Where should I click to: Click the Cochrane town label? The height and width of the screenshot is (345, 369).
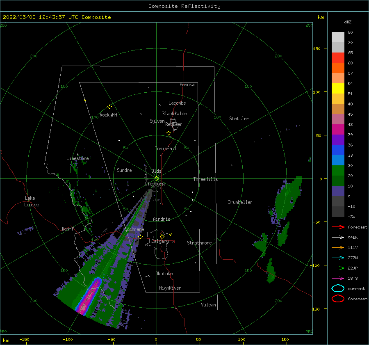[x=134, y=229]
